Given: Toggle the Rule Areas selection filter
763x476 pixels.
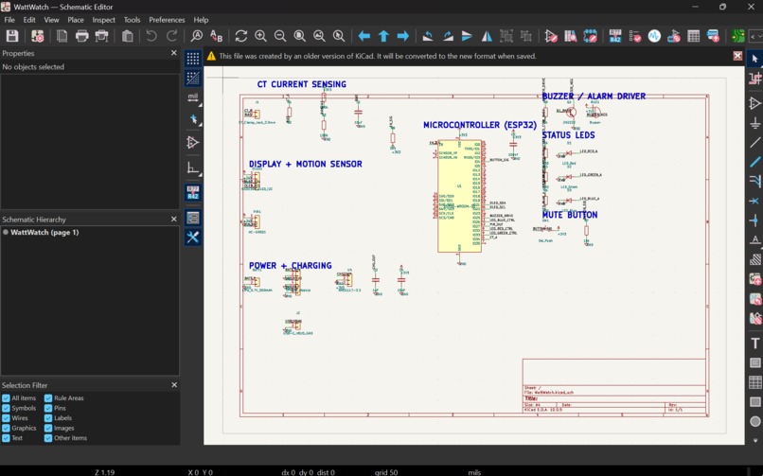Looking at the screenshot, I should (48, 398).
